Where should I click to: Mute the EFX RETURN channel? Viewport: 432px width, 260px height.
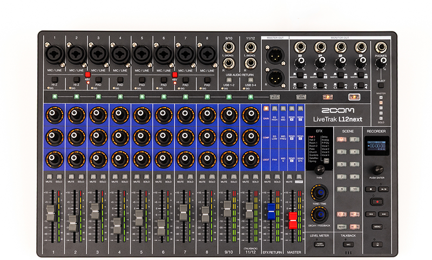click(267, 176)
